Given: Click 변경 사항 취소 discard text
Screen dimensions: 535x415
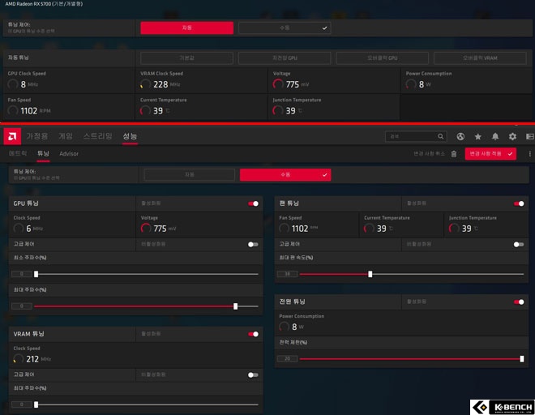Looking at the screenshot, I should click(429, 154).
